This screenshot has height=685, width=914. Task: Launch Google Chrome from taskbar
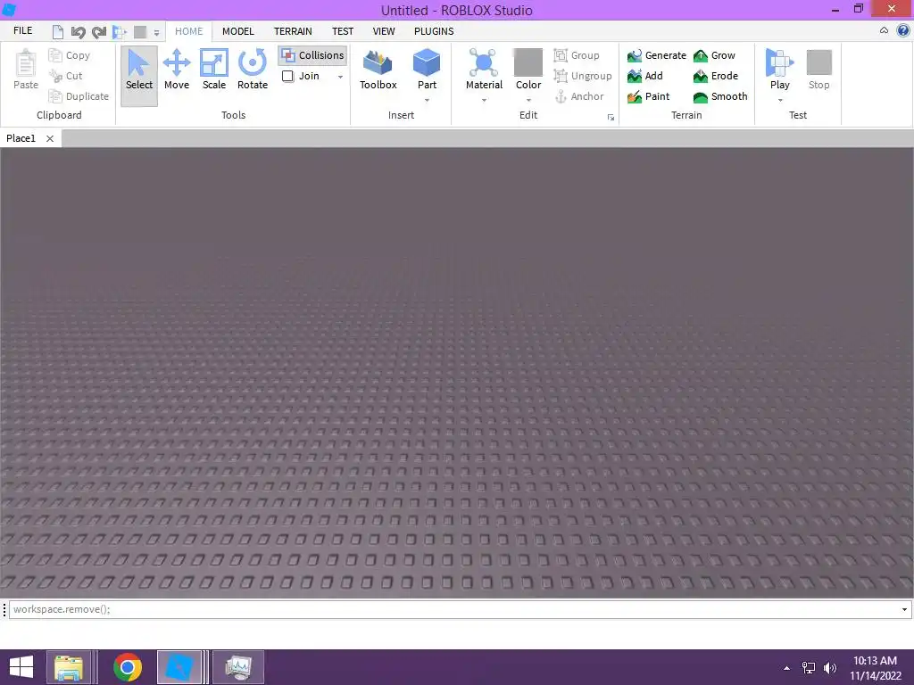(x=128, y=667)
